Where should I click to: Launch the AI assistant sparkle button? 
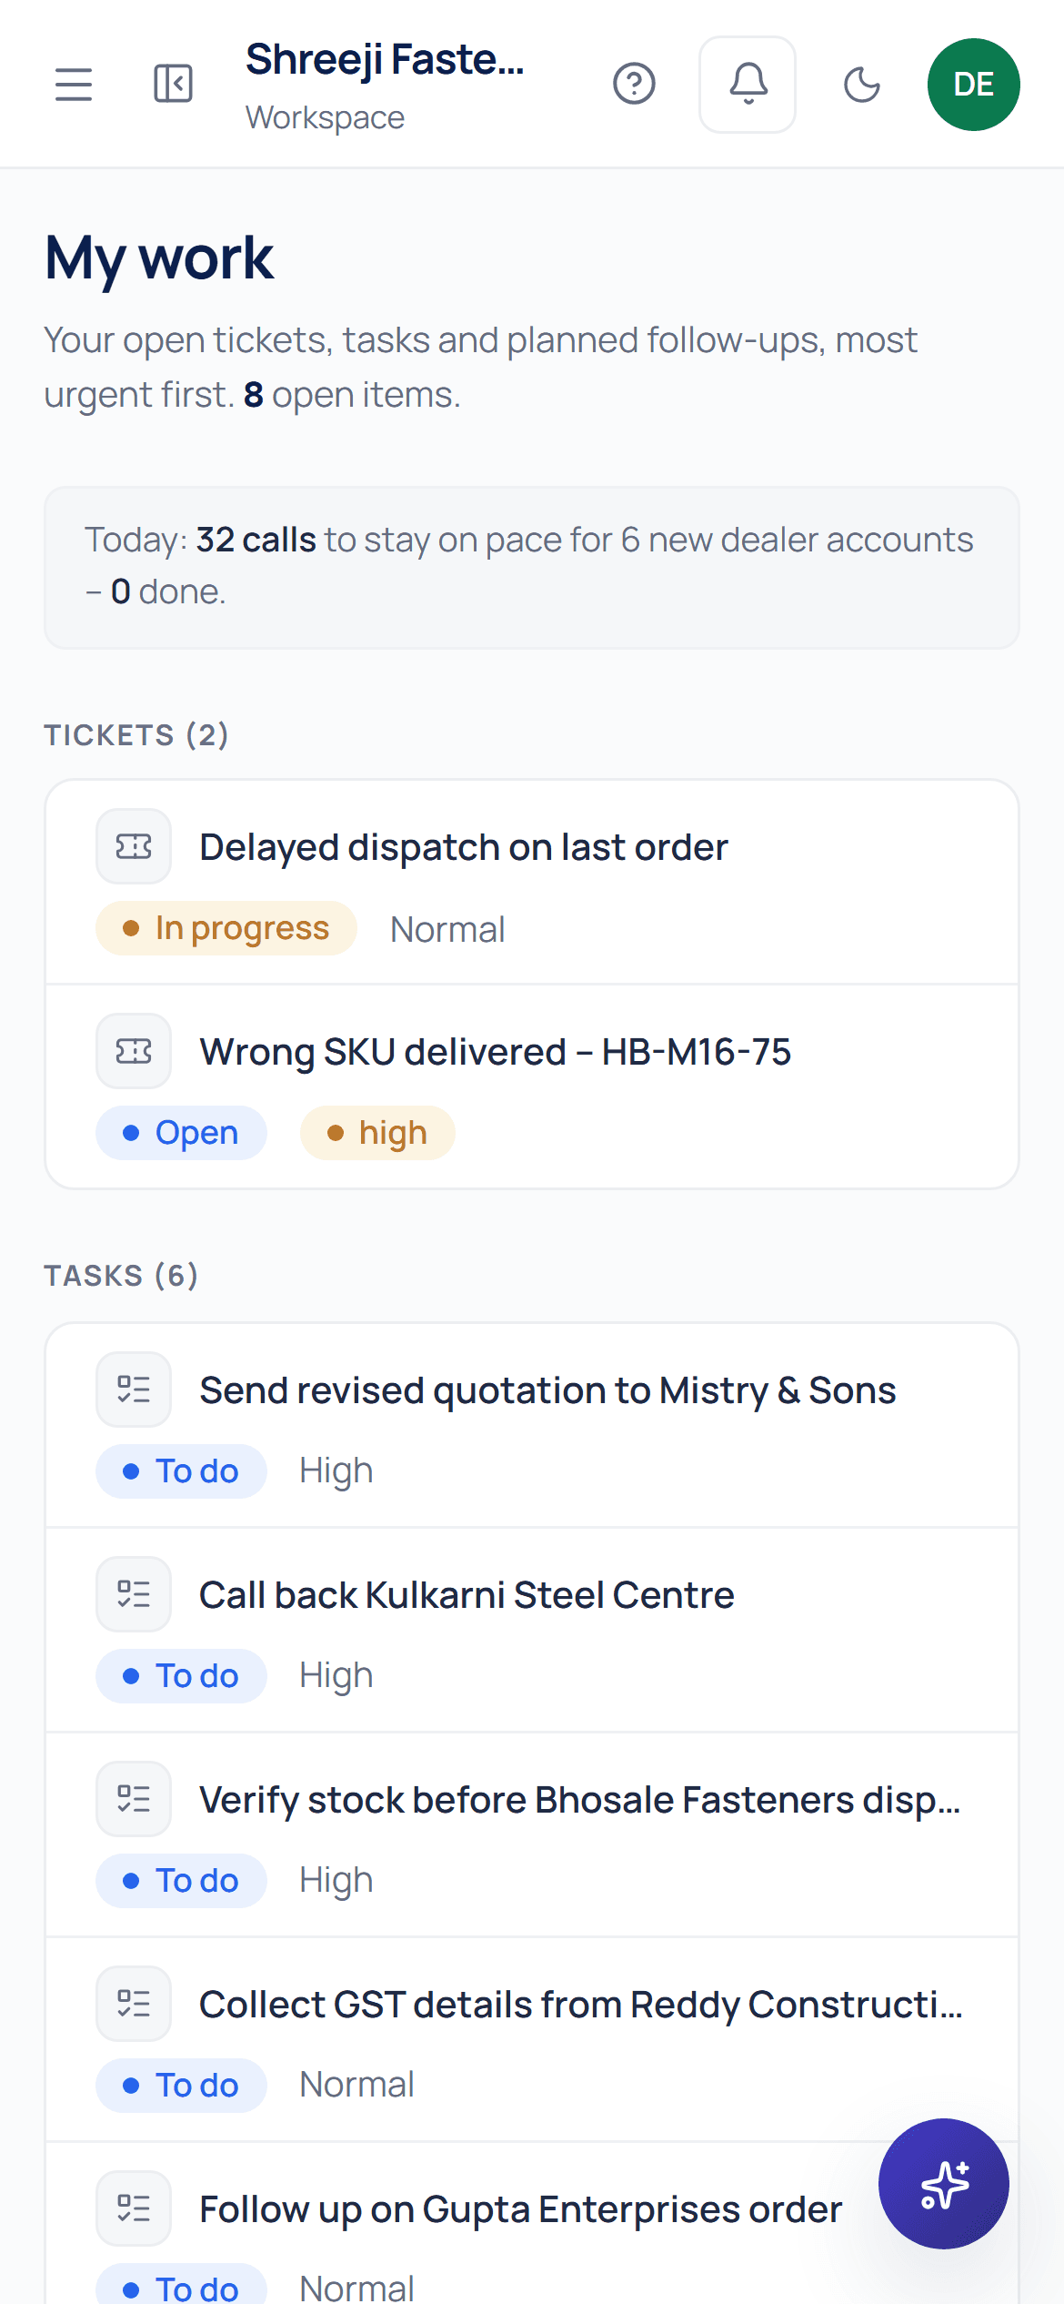[944, 2184]
